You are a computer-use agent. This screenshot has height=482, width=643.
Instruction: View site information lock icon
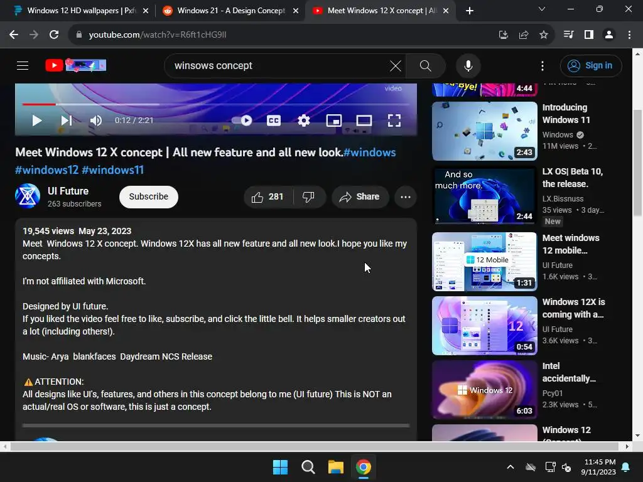tap(79, 35)
